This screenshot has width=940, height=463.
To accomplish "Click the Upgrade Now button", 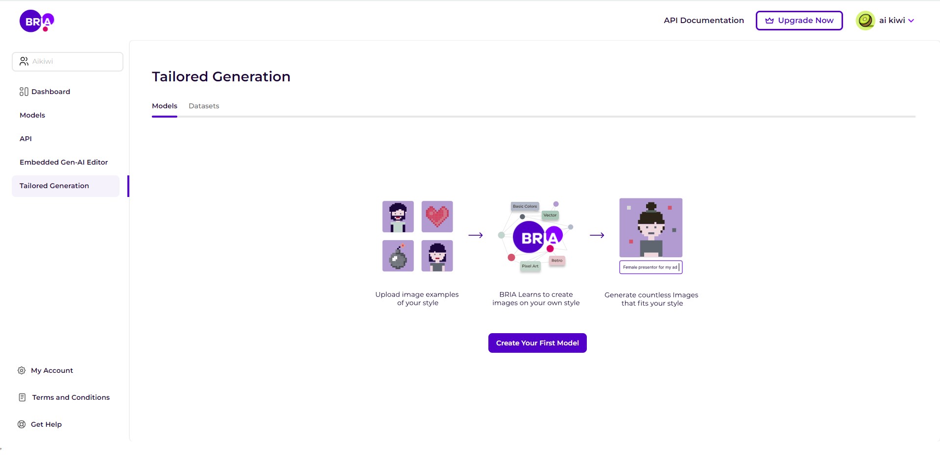I will pos(799,21).
